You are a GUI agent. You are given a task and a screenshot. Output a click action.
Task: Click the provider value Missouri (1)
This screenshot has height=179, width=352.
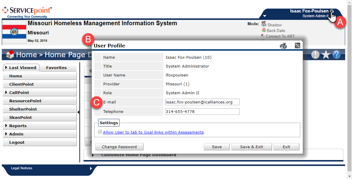click(x=178, y=84)
